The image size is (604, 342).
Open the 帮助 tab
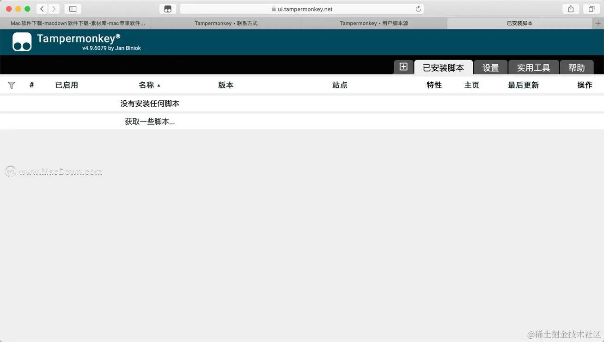point(577,67)
